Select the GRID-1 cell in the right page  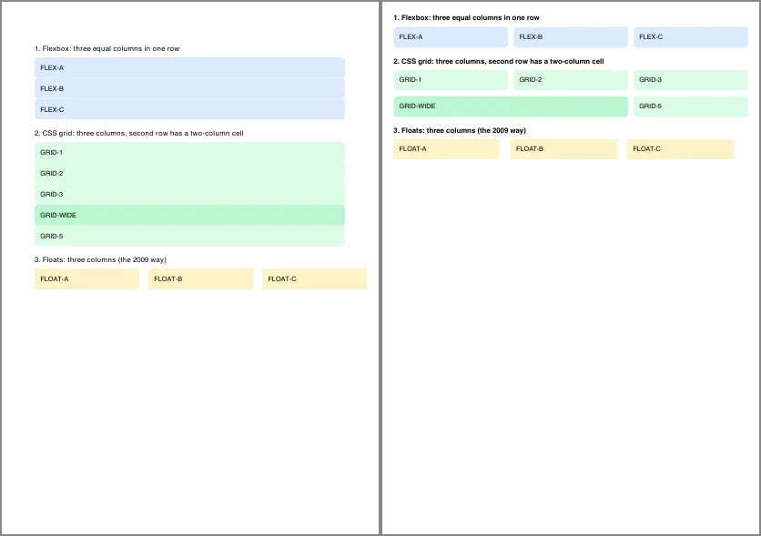pyautogui.click(x=451, y=80)
